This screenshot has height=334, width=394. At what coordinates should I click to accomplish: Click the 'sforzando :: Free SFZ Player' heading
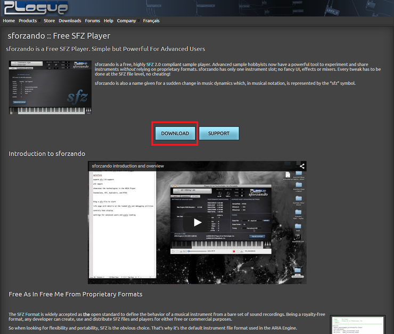pos(59,36)
